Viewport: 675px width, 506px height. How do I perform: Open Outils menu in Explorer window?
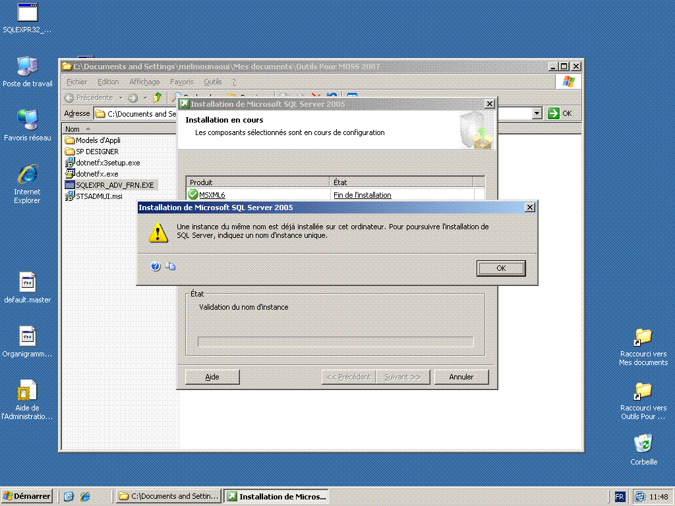213,82
